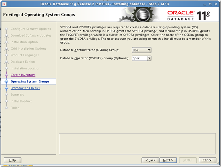The width and height of the screenshot is (221, 167).
Task: Click the empty message area at bottom
Action: point(137,144)
